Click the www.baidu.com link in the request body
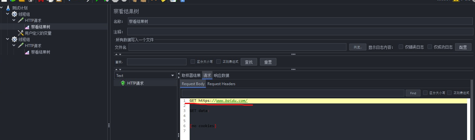The height and width of the screenshot is (140, 475). point(232,101)
